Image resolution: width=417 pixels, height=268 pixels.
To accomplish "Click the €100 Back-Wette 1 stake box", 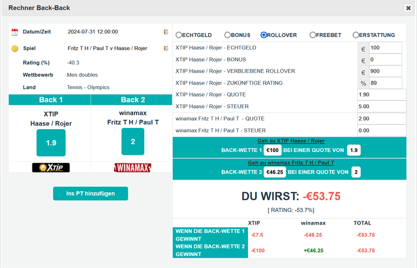I will click(273, 150).
